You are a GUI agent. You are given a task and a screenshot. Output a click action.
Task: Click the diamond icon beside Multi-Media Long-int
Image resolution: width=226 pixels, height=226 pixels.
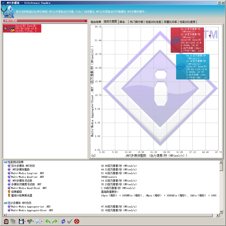9,173
